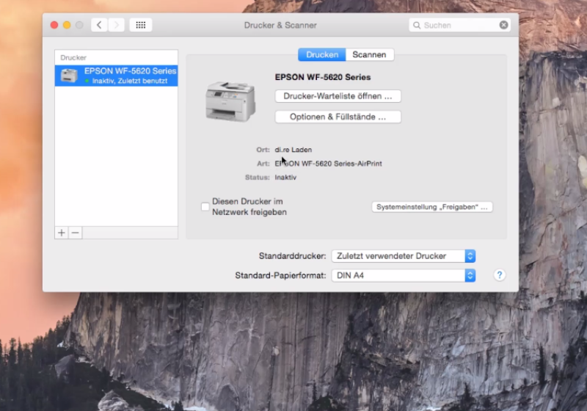Clear search field with the x icon
The width and height of the screenshot is (587, 411).
point(503,25)
